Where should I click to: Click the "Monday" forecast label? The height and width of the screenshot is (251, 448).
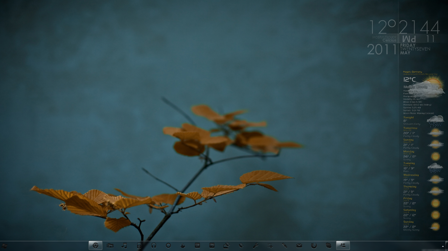[408, 152]
